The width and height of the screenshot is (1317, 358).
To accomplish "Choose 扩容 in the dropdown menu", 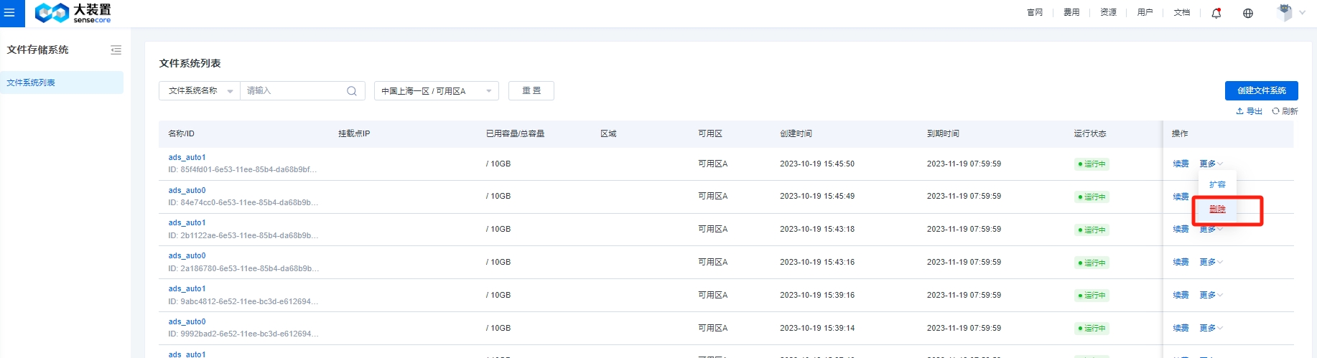I will pos(1217,184).
